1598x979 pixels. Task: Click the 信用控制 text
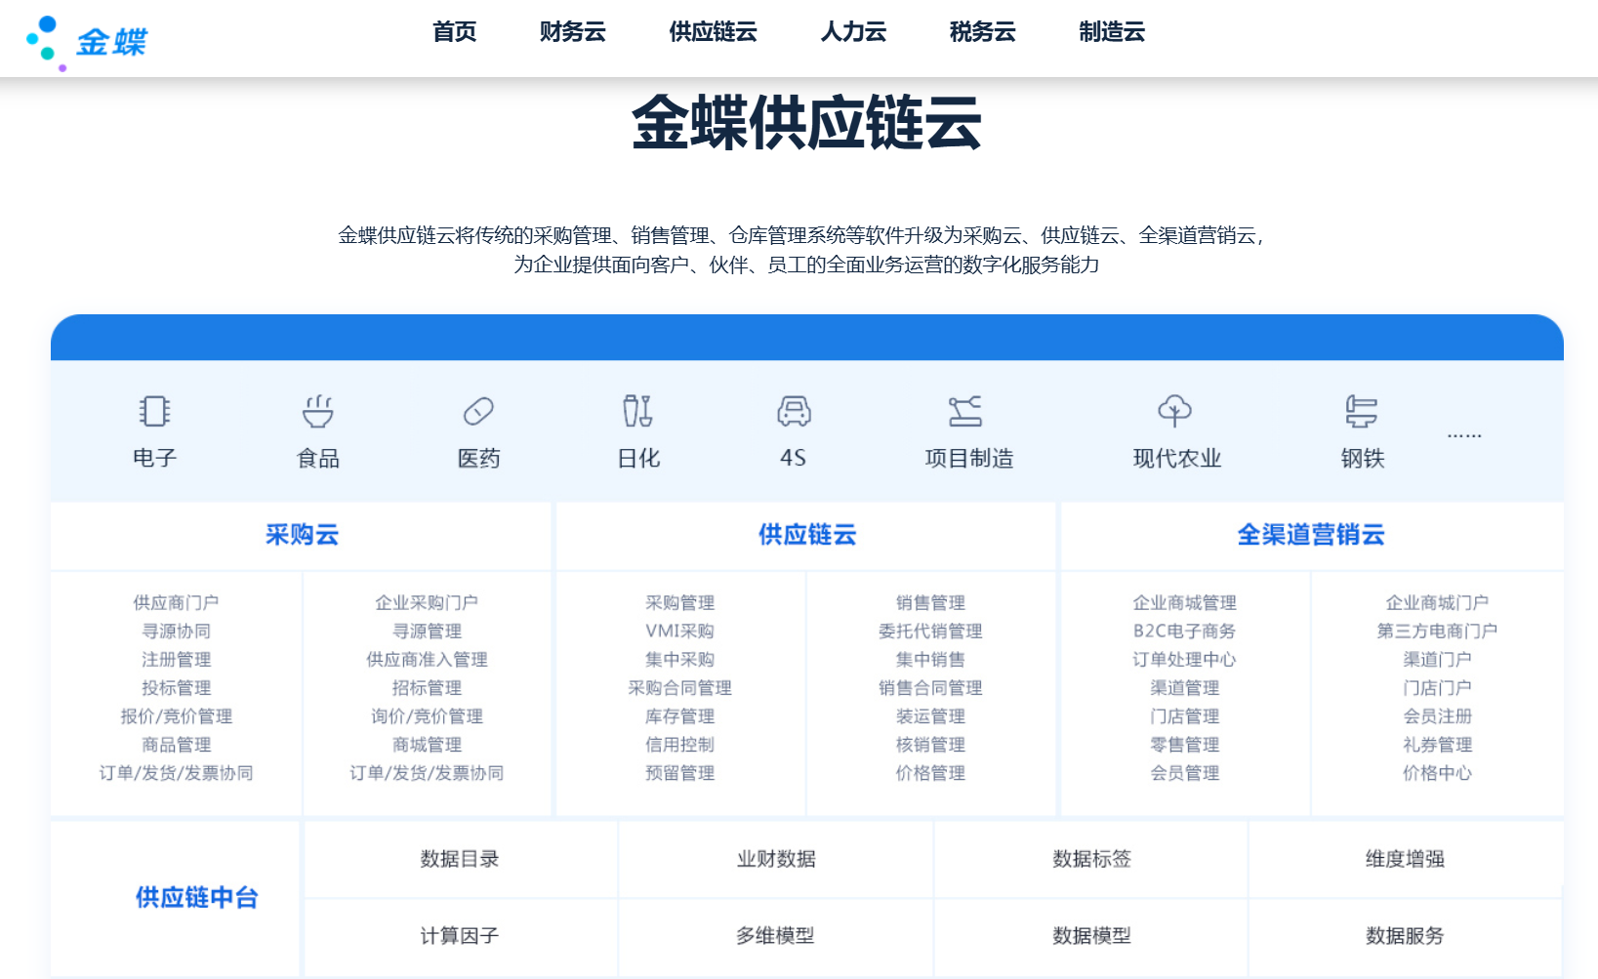680,745
